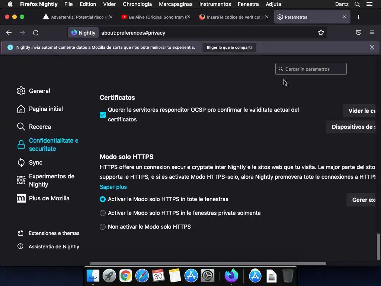Open Extensiones e themas link

pos(49,233)
